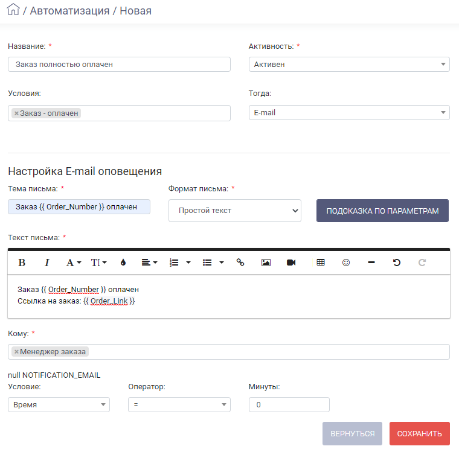This screenshot has width=459, height=452.
Task: Open the 'Условие' dropdown showing Время
Action: (59, 404)
